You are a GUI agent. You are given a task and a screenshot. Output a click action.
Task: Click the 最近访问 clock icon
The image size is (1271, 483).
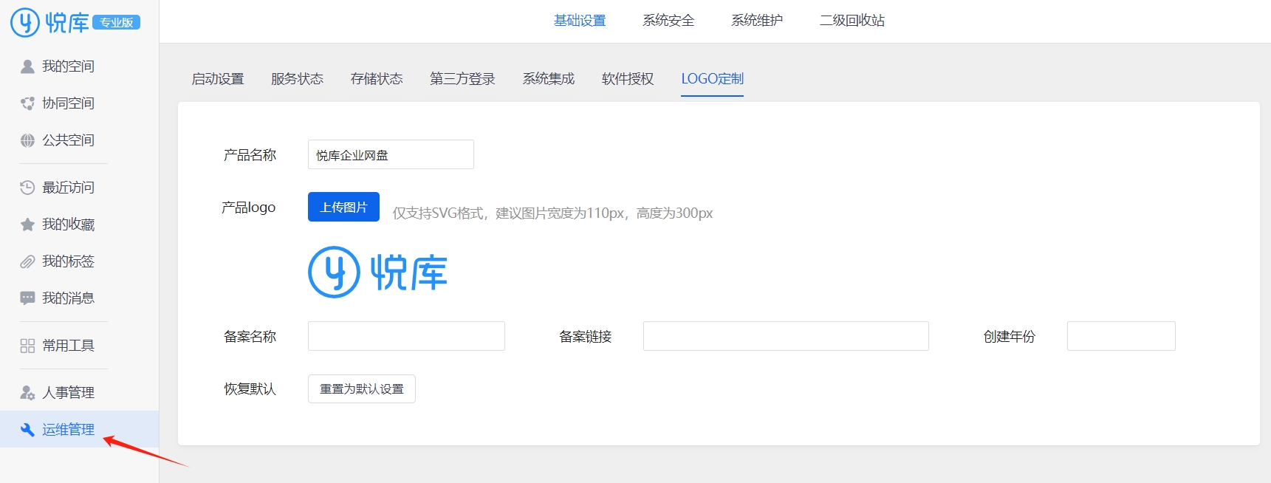coord(27,188)
